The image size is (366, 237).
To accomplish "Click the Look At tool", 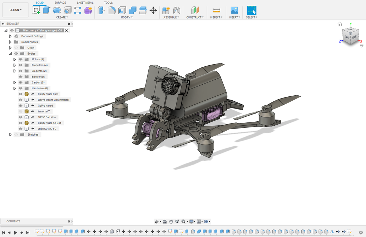I will [x=164, y=222].
